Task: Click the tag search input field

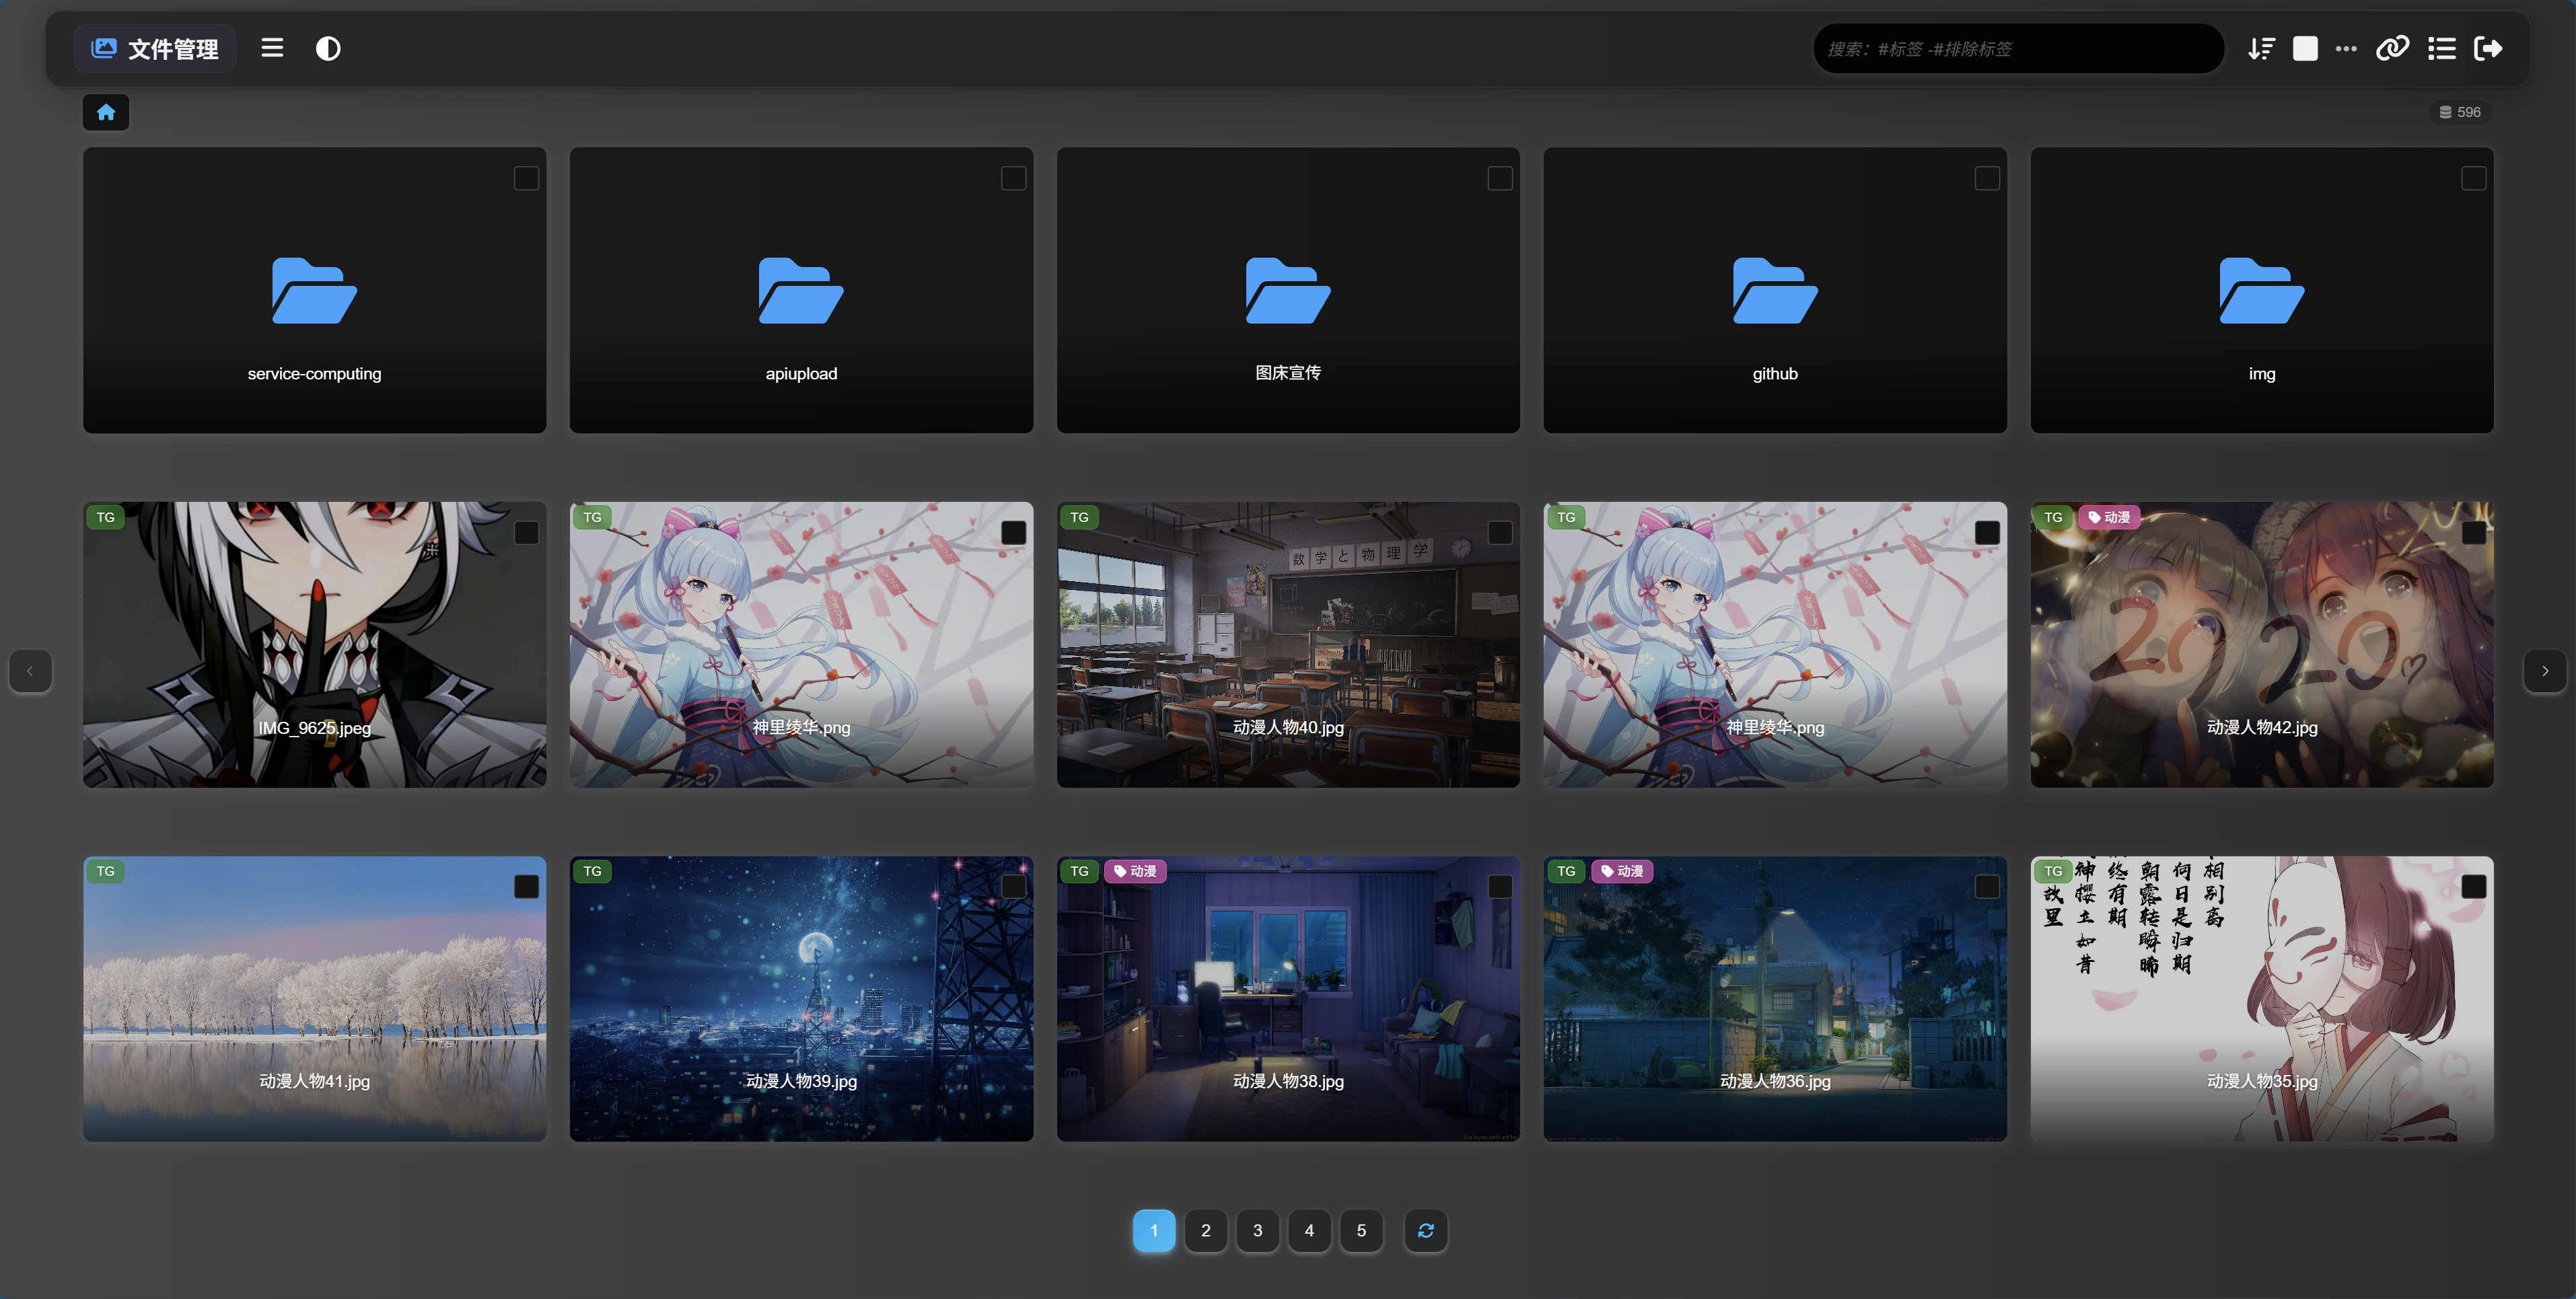Action: click(x=2018, y=48)
